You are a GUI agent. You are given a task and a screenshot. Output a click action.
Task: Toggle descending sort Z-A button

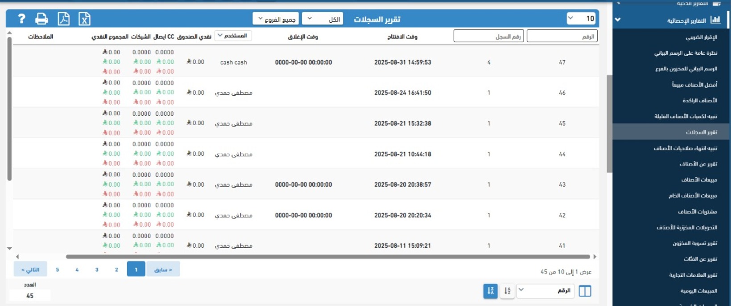tap(490, 291)
